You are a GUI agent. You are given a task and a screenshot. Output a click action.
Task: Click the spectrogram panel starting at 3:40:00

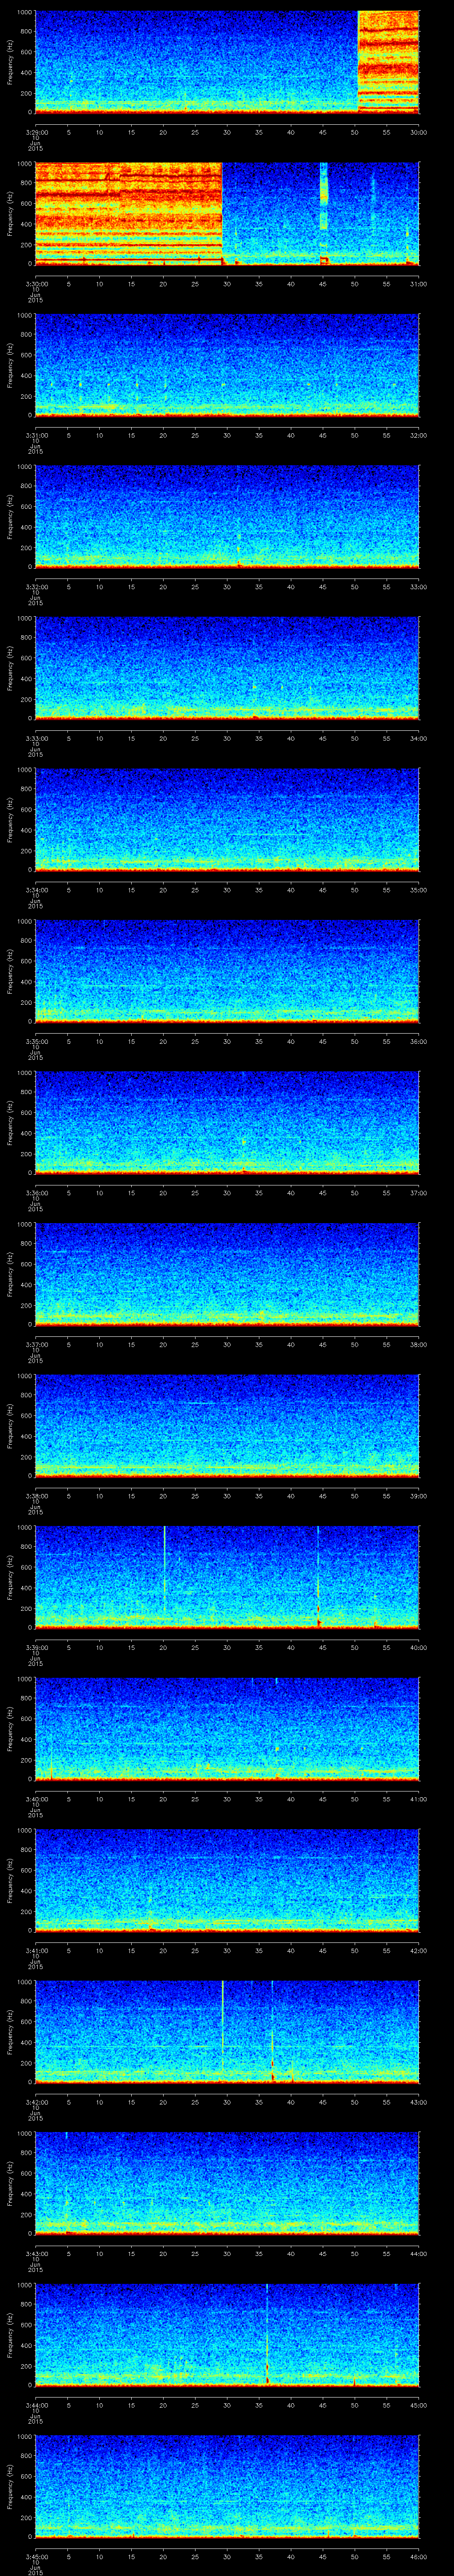(227, 1728)
